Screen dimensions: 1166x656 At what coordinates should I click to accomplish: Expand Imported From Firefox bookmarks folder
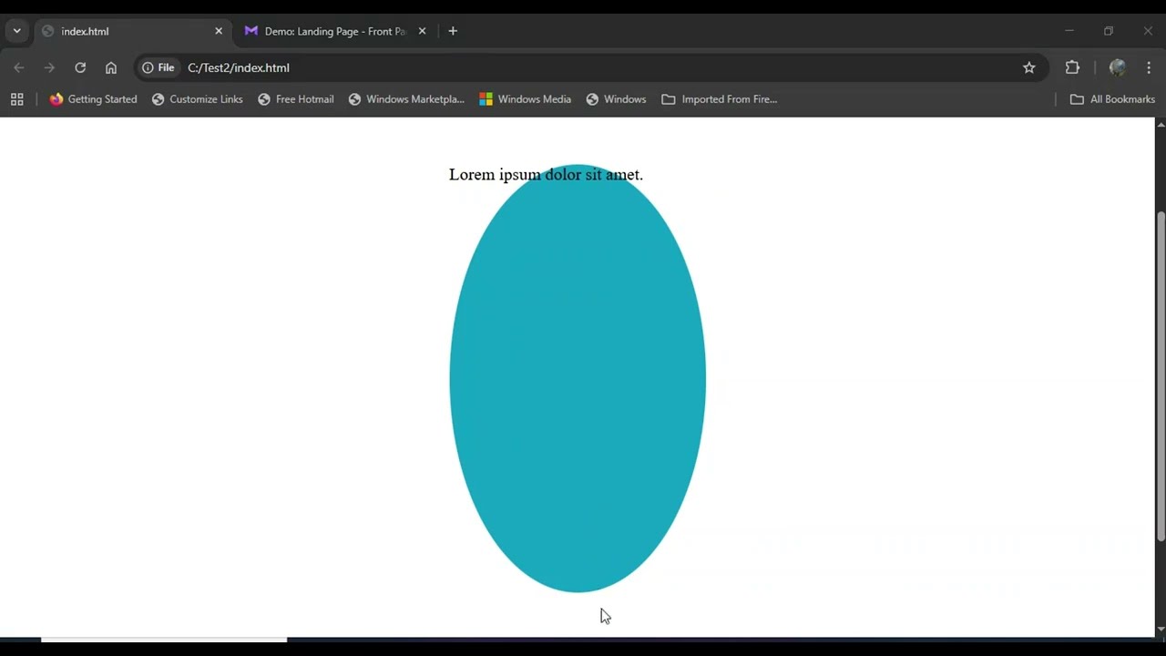720,99
